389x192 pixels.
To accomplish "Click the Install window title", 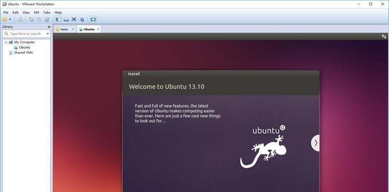I will click(x=134, y=74).
